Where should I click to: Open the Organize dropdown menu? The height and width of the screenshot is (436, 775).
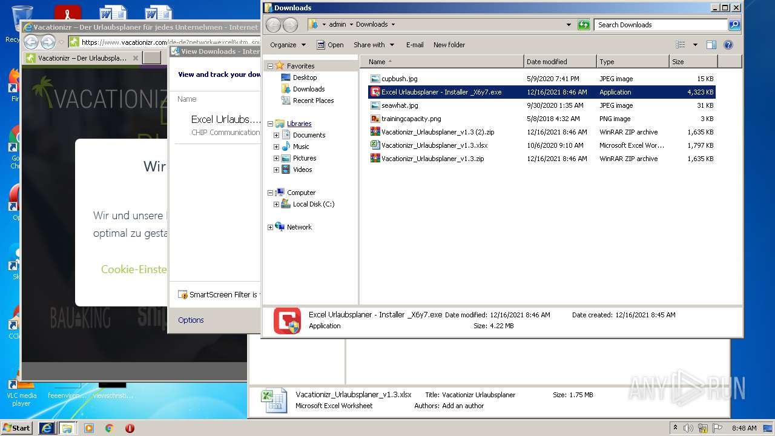tap(287, 45)
